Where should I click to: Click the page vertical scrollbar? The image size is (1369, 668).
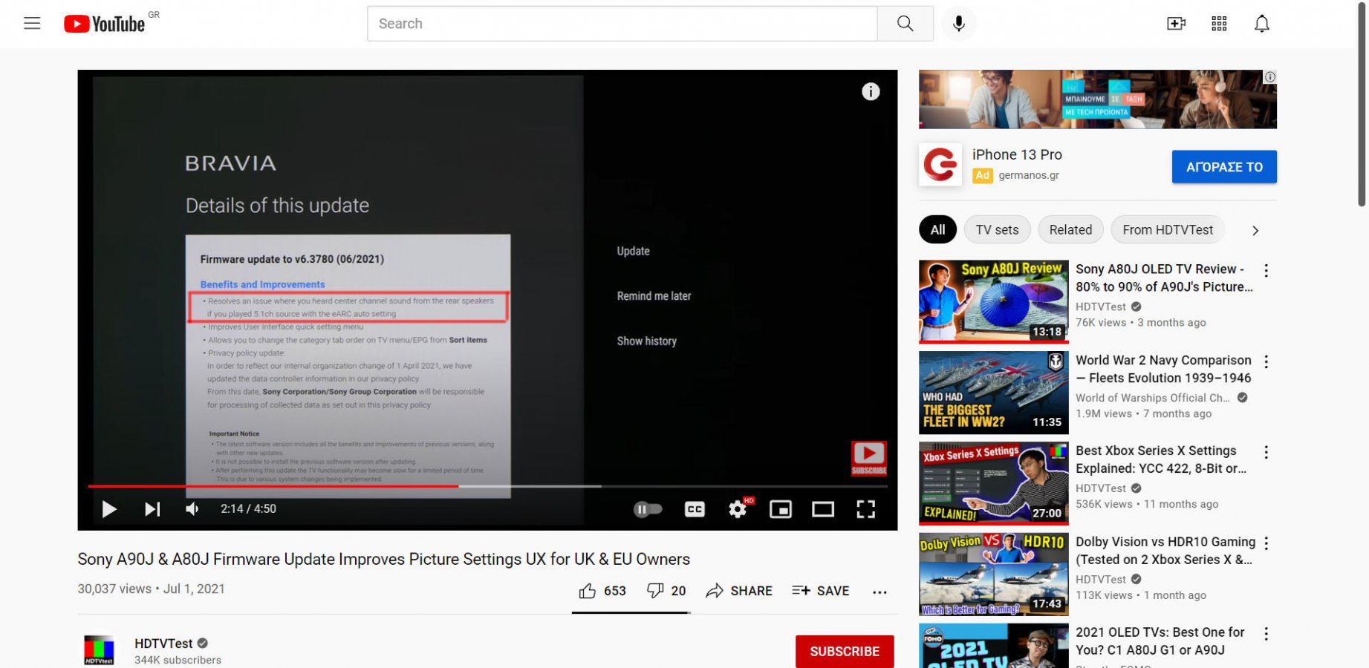[x=1362, y=104]
